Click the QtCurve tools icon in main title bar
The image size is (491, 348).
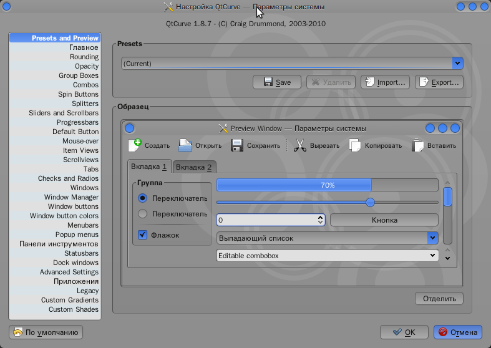168,7
